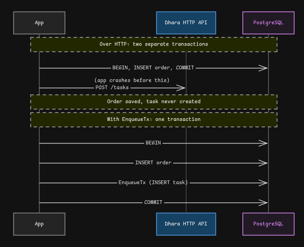Select the '(app crashes before this)' text
The width and height of the screenshot is (304, 247).
[132, 80]
